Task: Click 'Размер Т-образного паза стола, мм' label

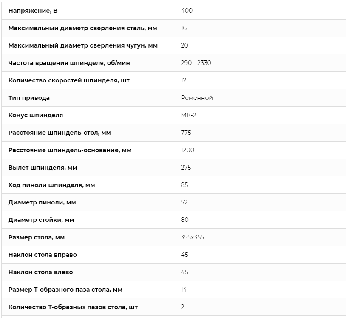Action: [x=65, y=290]
